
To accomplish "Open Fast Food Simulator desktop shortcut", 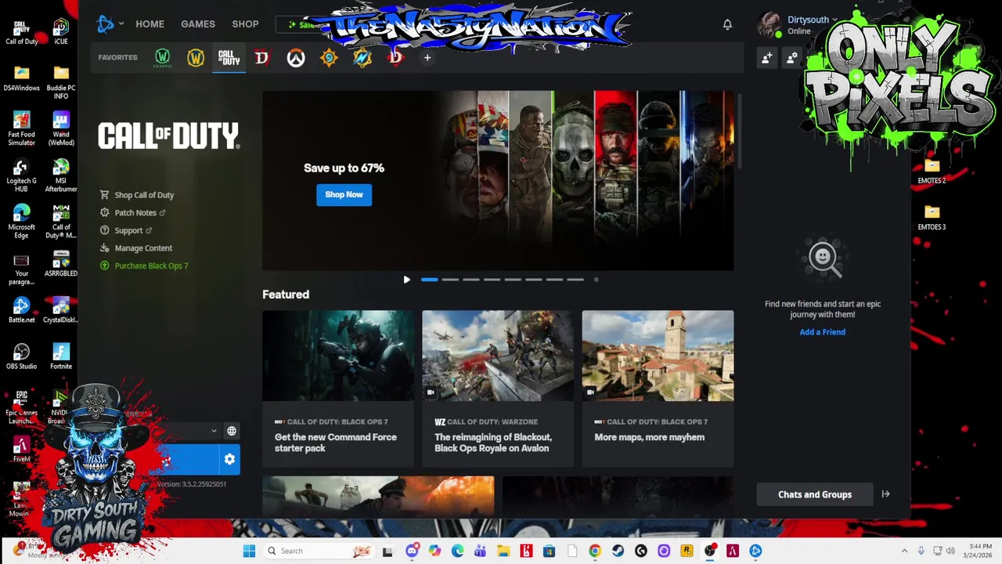I will 22,129.
